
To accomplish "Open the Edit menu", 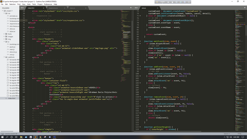I will pos(6,4).
